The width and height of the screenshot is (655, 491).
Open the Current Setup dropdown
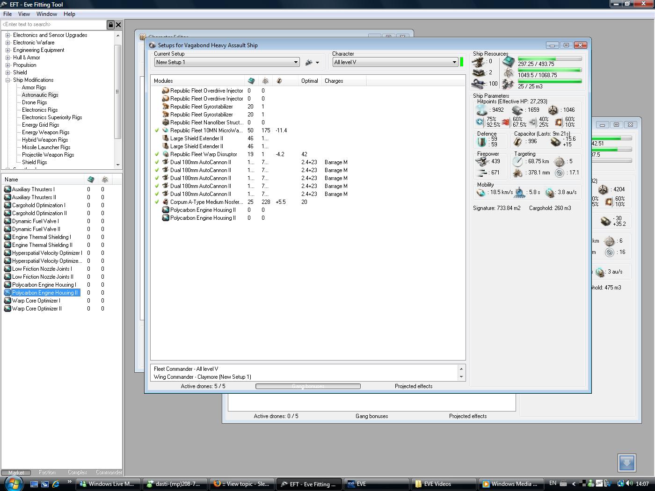227,62
